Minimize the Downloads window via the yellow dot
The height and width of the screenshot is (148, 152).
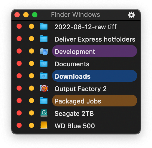tap(32, 76)
